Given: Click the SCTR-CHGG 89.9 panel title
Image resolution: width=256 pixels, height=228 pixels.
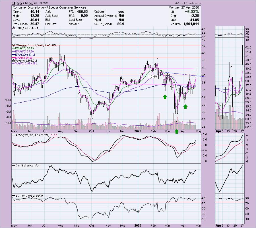Looking at the screenshot, I should [29, 196].
